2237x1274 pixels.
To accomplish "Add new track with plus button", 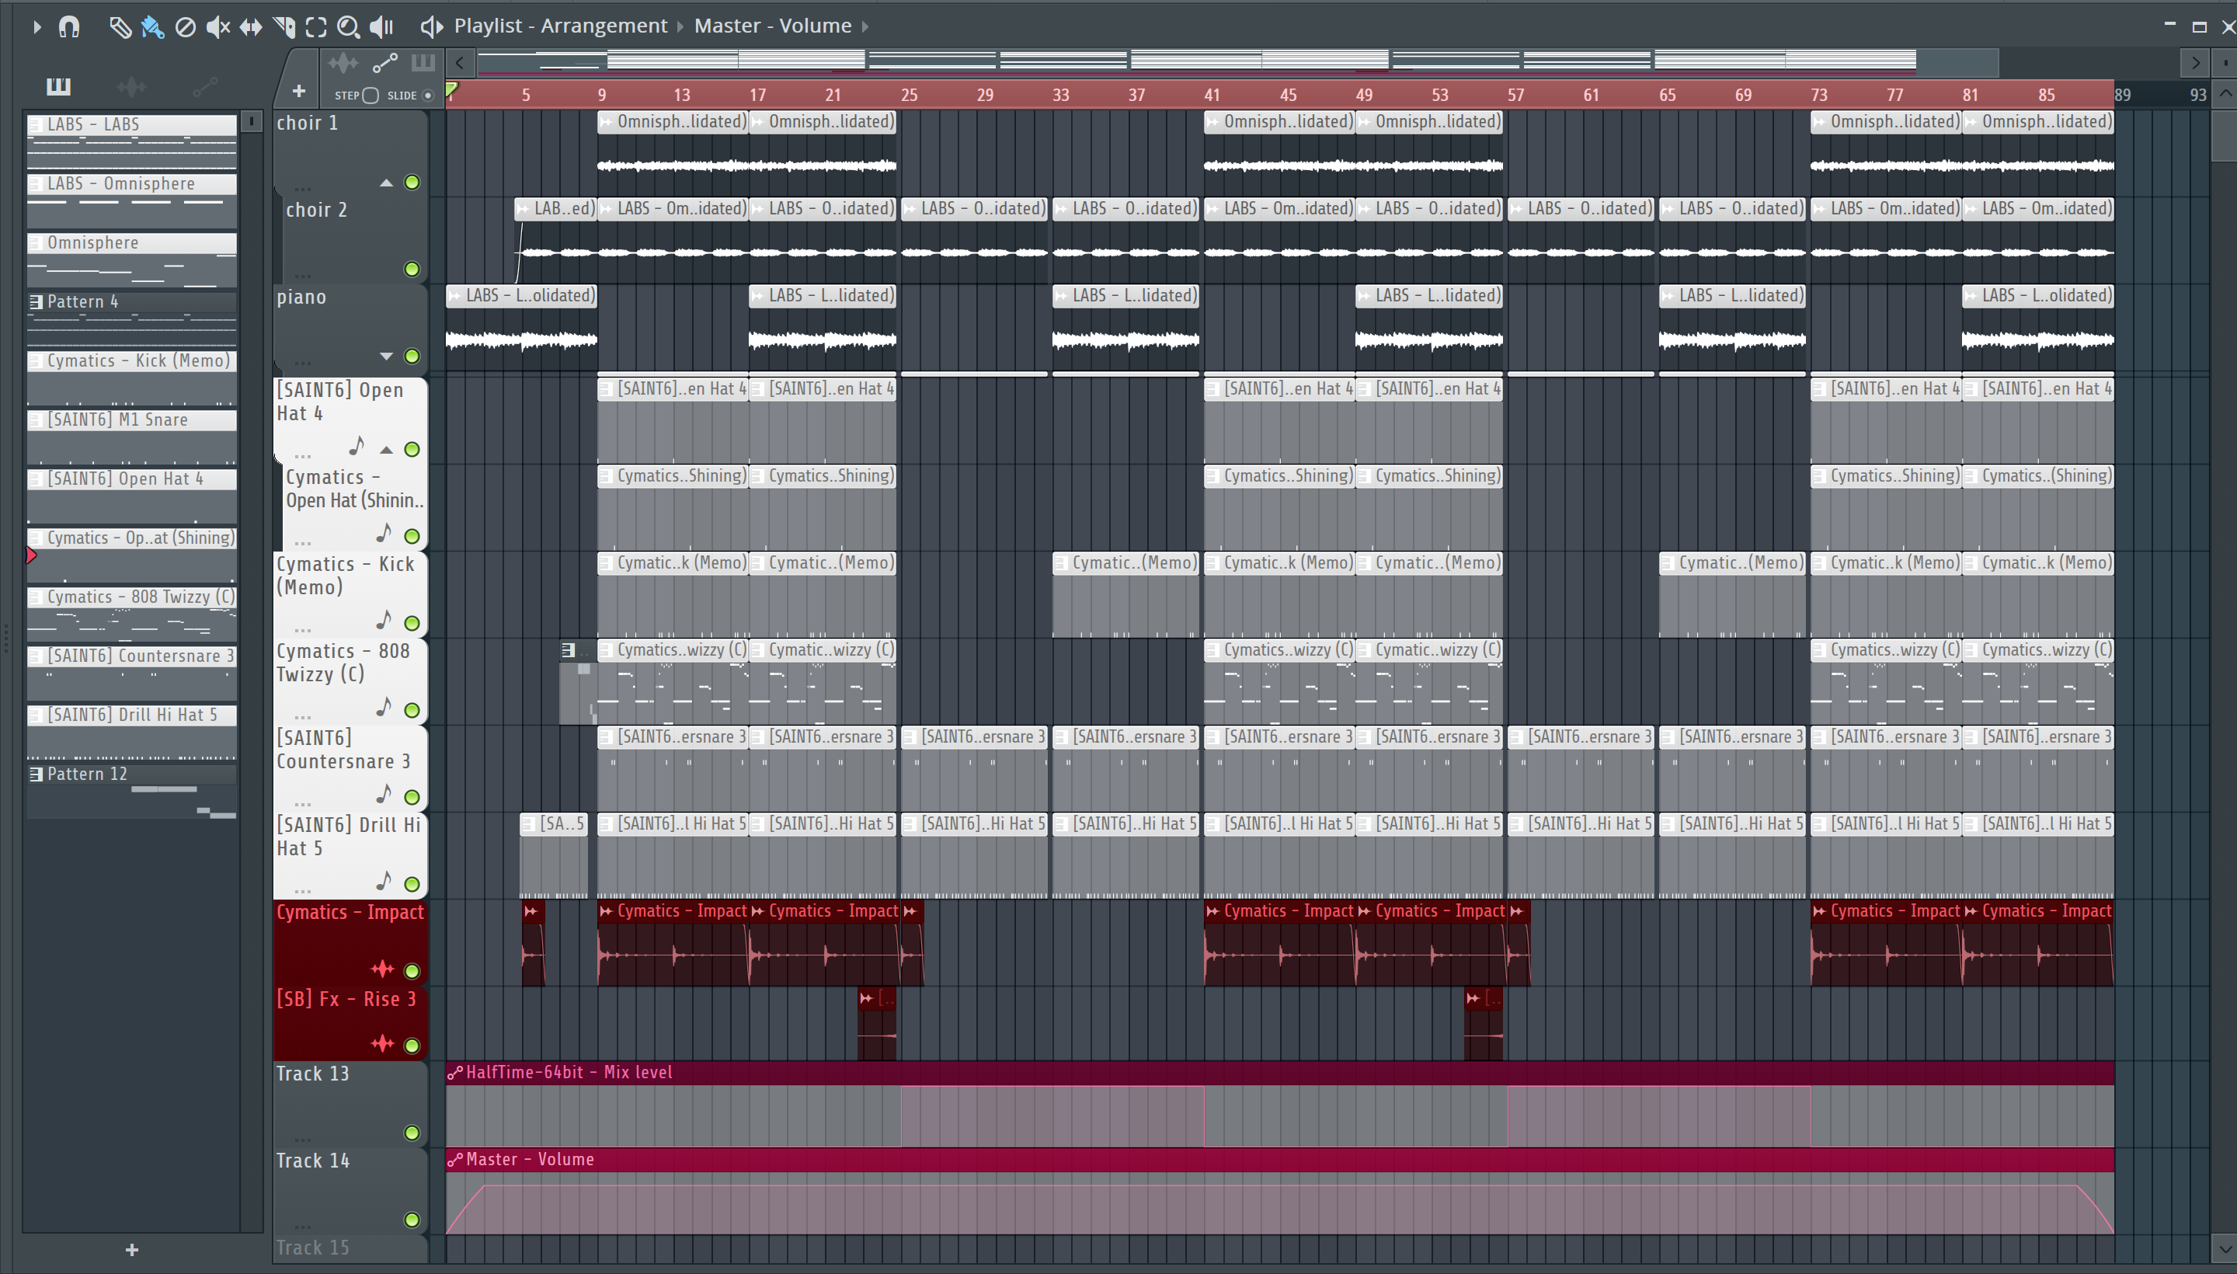I will pyautogui.click(x=298, y=91).
